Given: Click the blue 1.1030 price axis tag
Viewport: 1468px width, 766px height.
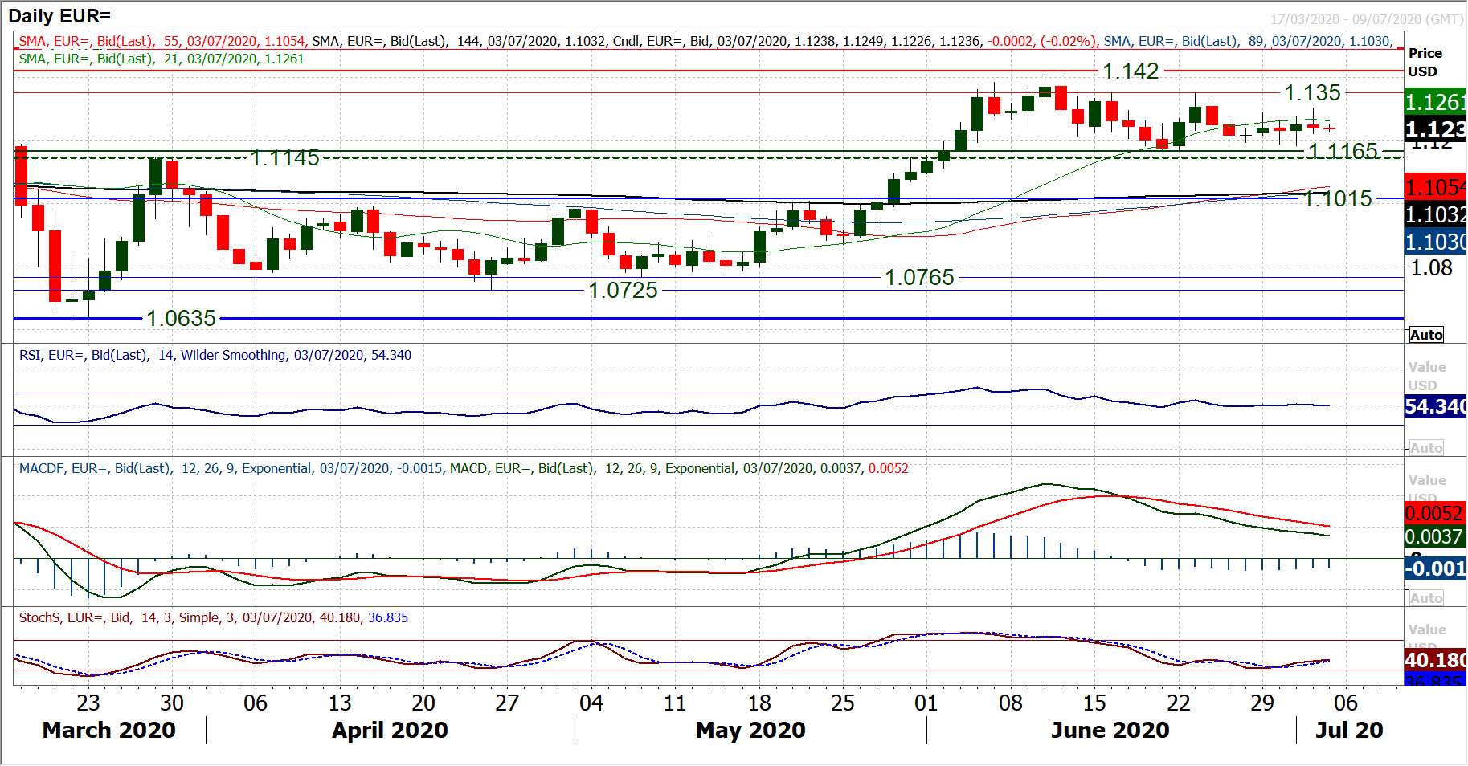Looking at the screenshot, I should click(1434, 242).
